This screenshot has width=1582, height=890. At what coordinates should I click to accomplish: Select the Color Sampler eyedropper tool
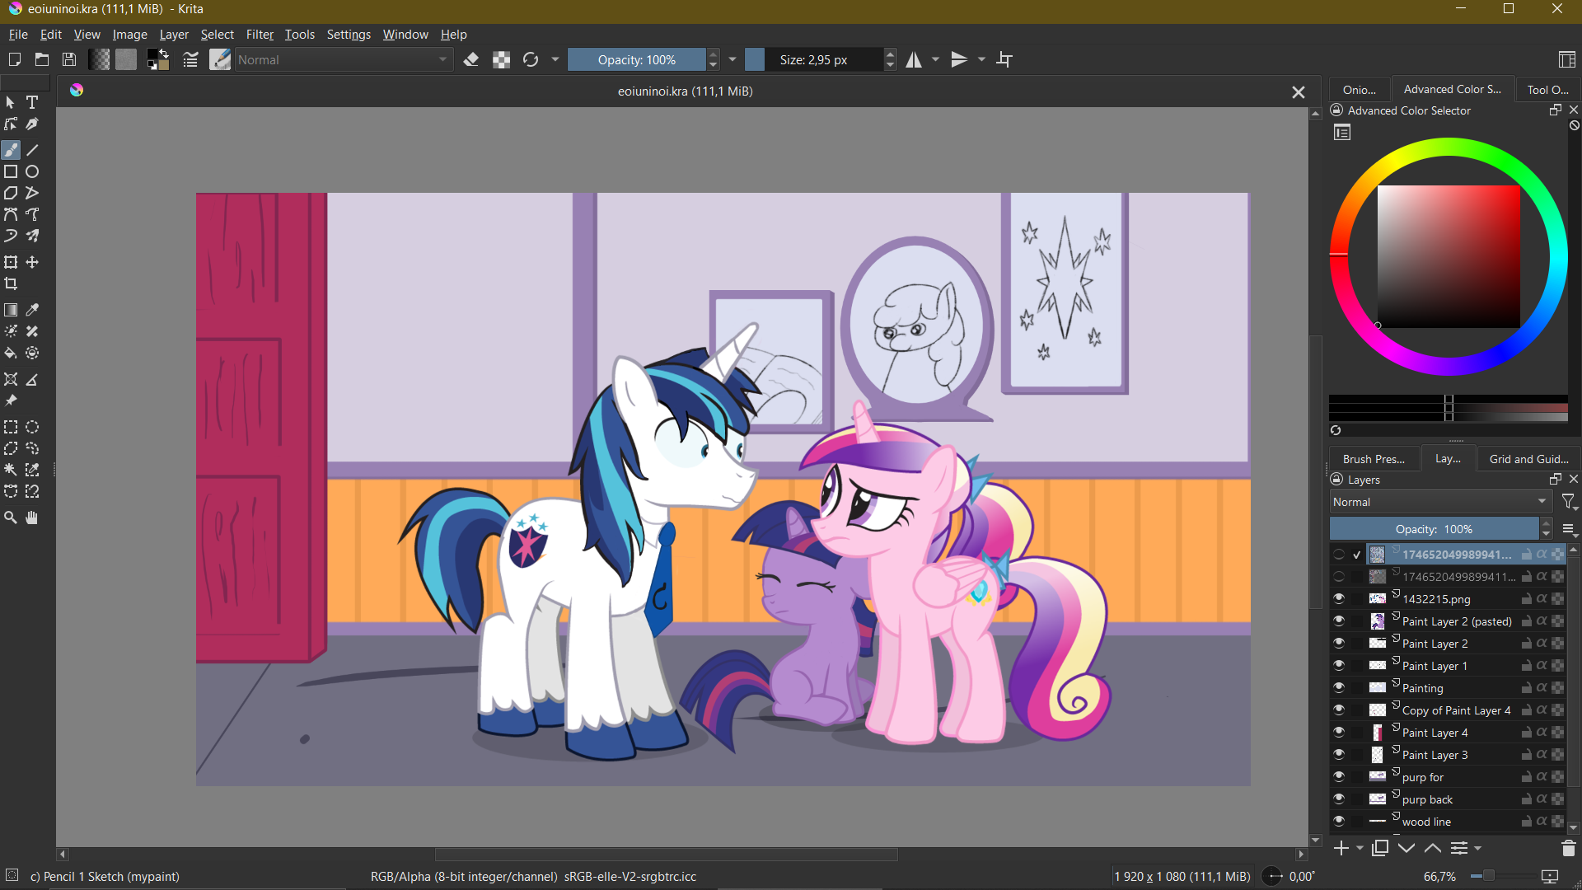point(32,310)
